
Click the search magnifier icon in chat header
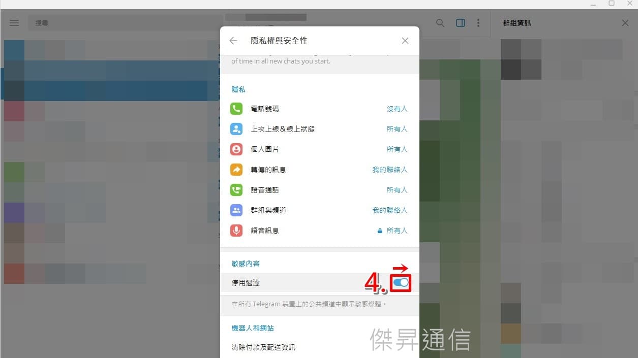[x=440, y=23]
